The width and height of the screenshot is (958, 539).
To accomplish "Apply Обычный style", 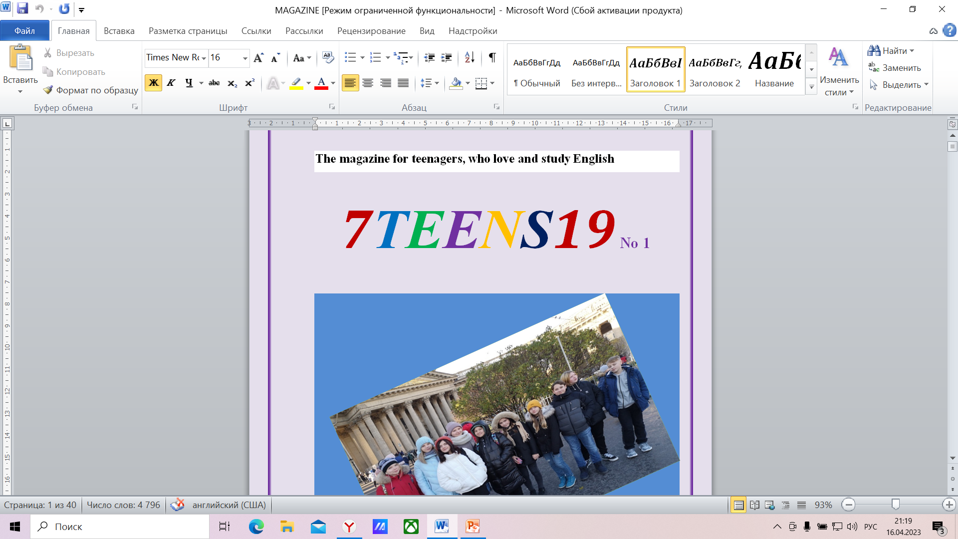I will click(537, 70).
